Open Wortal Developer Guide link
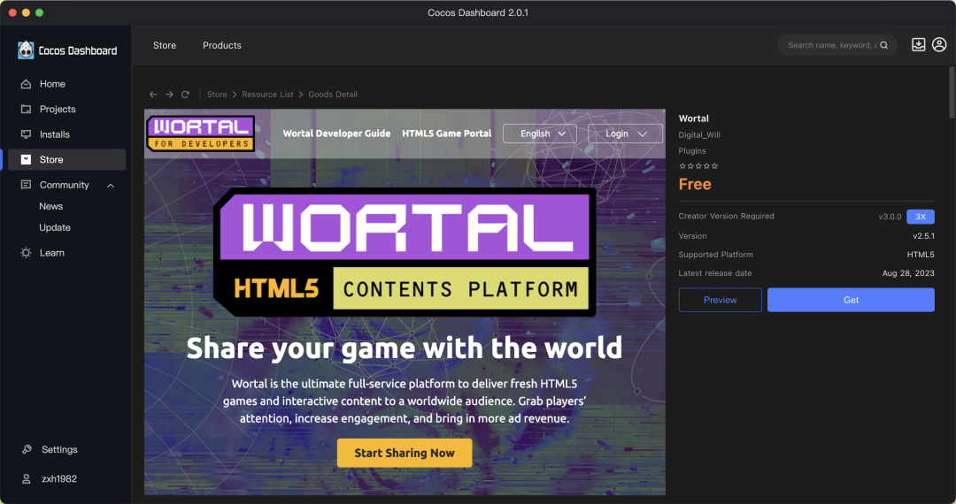 pos(336,134)
